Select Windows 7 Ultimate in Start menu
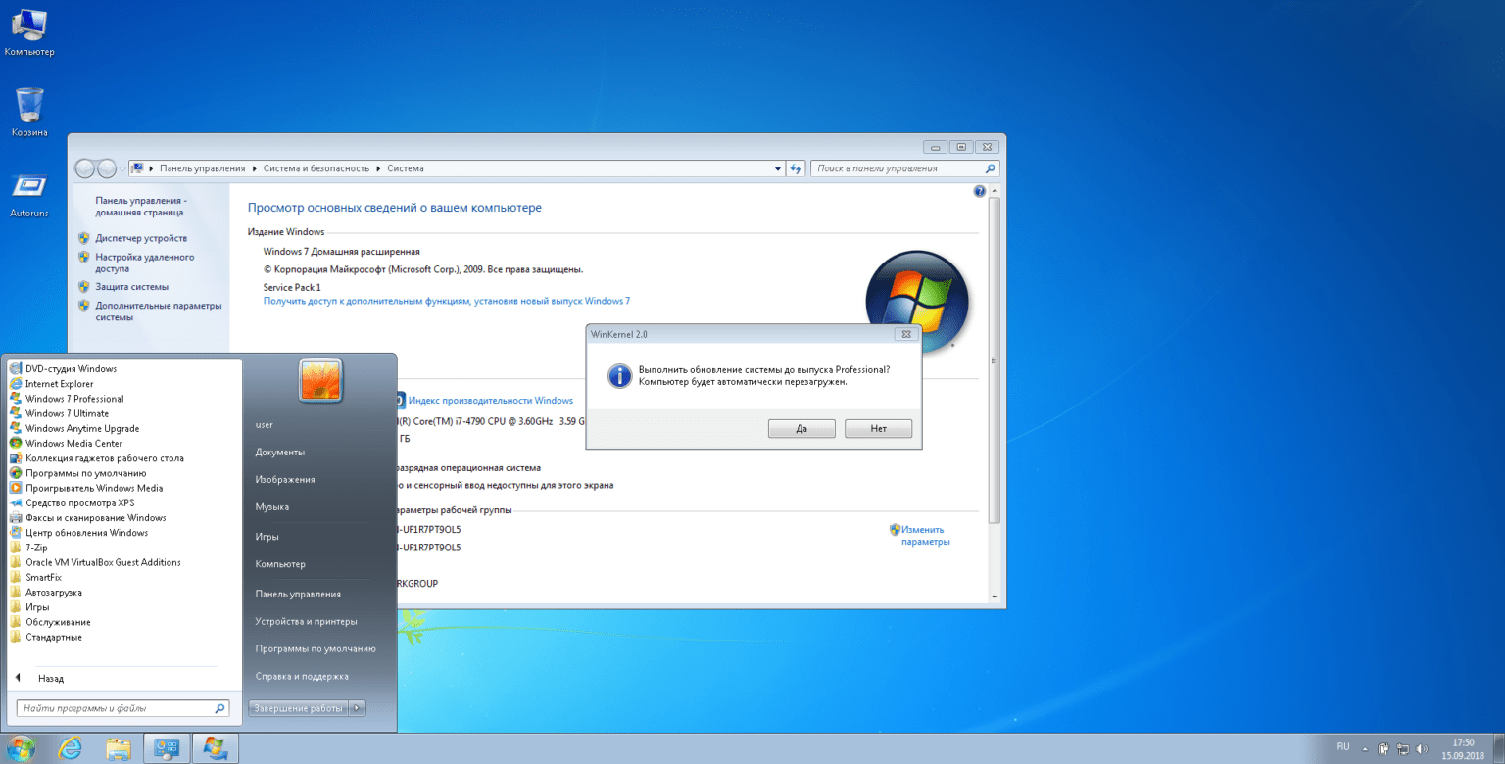 click(67, 413)
